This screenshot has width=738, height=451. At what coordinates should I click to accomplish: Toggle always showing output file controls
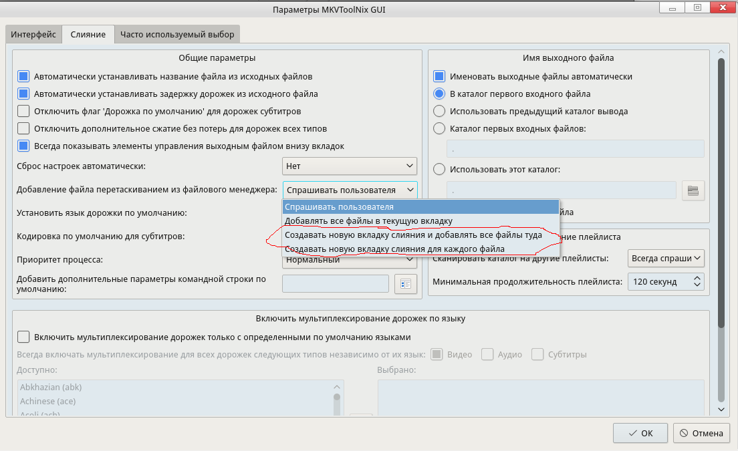[x=23, y=146]
